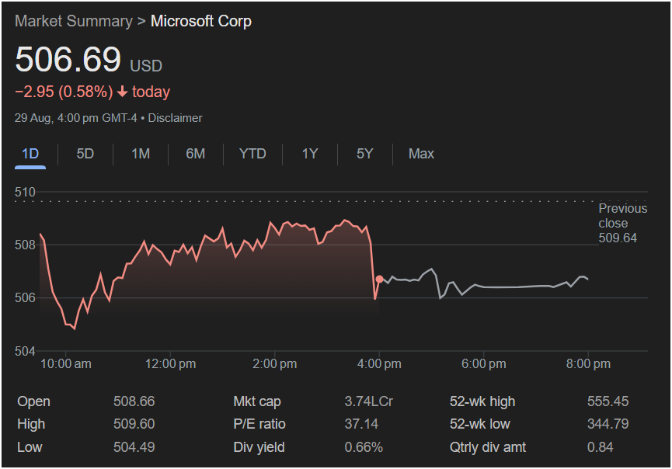Click the 506.69 current price

(68, 60)
